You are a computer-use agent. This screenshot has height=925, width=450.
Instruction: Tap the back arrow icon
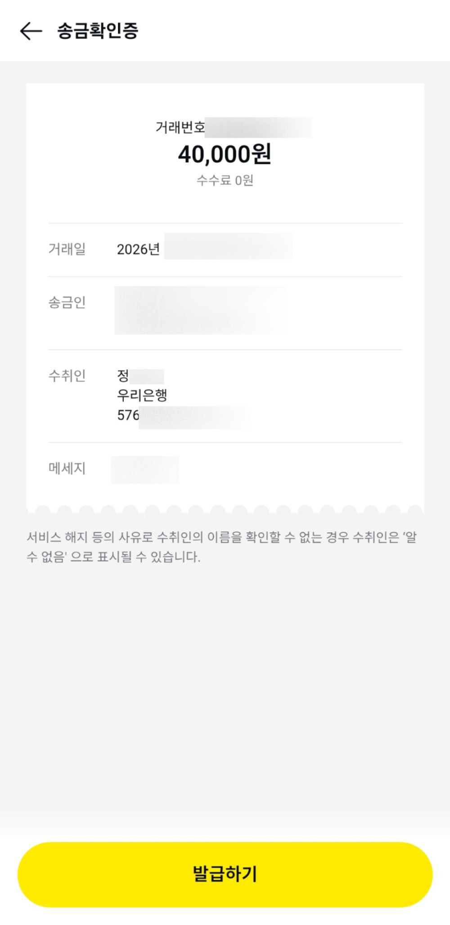click(x=31, y=31)
